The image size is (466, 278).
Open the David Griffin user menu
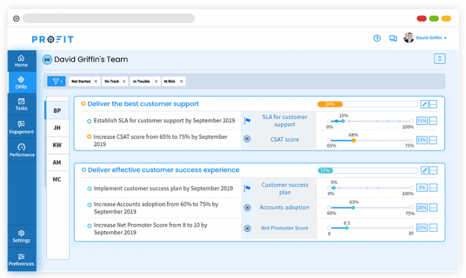[431, 38]
